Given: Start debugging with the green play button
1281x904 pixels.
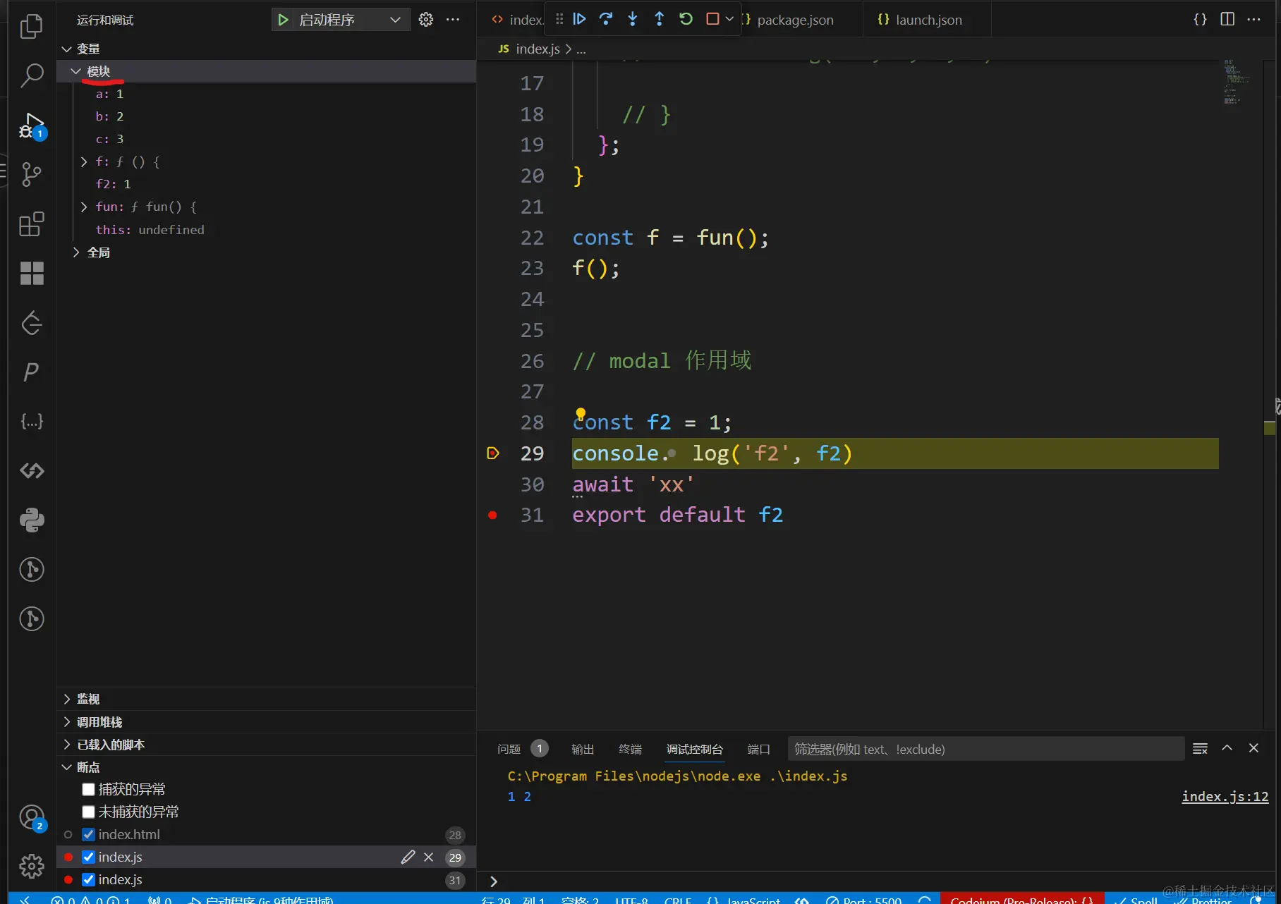Looking at the screenshot, I should point(283,20).
